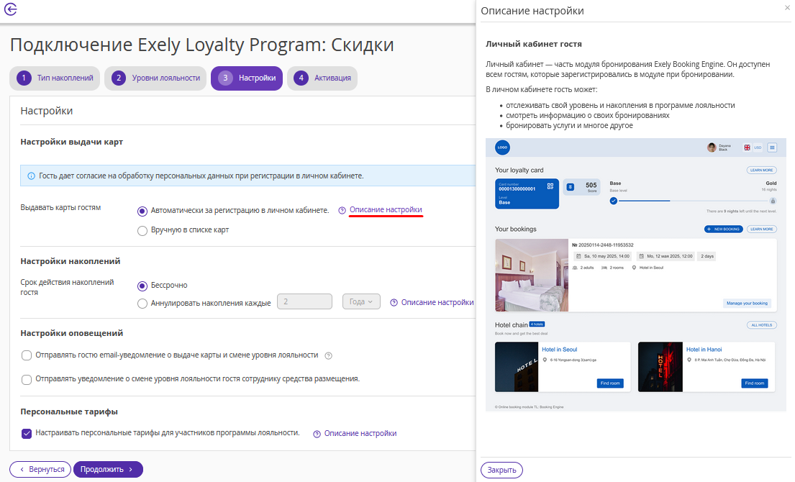Open "Описание настройки" link for accumulation expiry
This screenshot has width=795, height=482.
pyautogui.click(x=437, y=302)
